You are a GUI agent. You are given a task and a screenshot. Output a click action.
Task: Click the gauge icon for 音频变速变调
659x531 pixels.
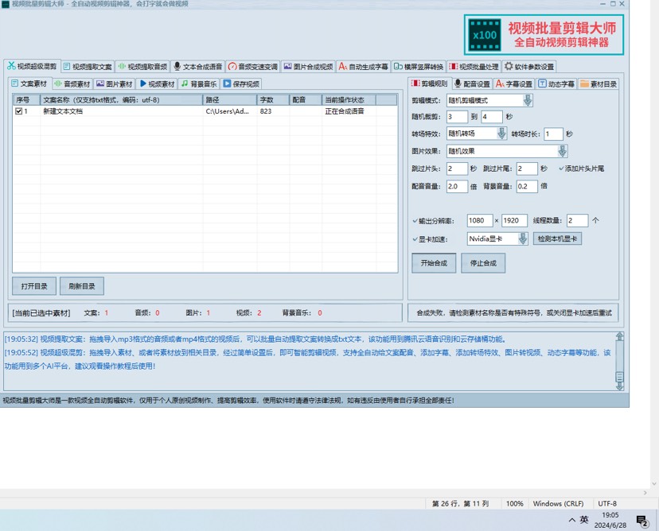pyautogui.click(x=232, y=67)
